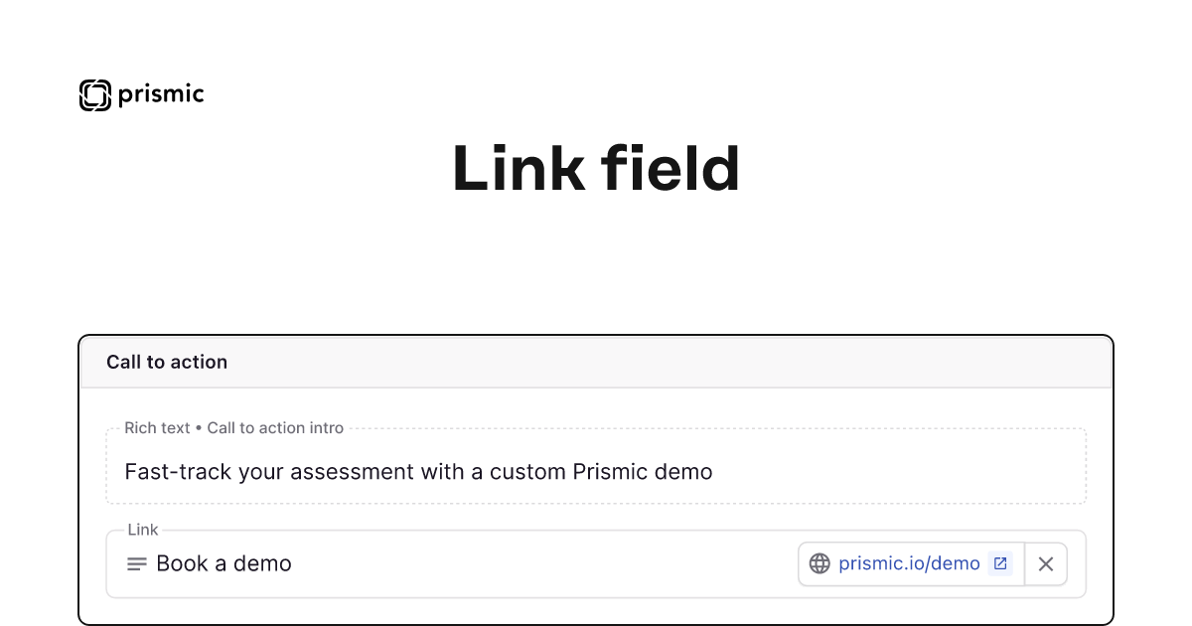Click inside the Link field row
This screenshot has width=1192, height=626.
point(546,563)
